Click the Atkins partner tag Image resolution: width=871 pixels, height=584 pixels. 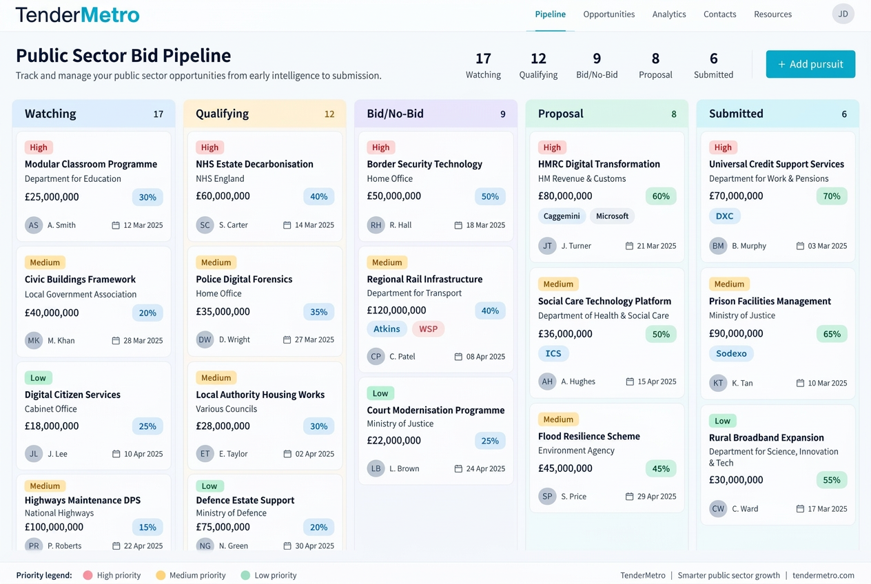(387, 329)
